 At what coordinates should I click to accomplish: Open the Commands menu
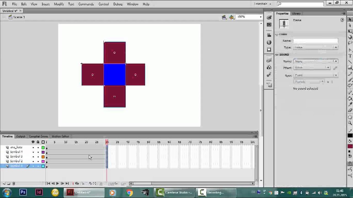[x=86, y=4]
